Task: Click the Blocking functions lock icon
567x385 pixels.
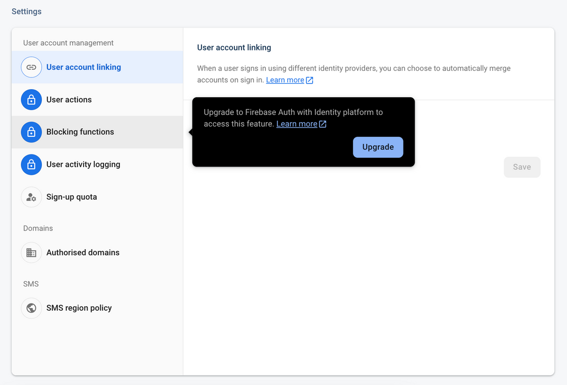Action: (31, 132)
